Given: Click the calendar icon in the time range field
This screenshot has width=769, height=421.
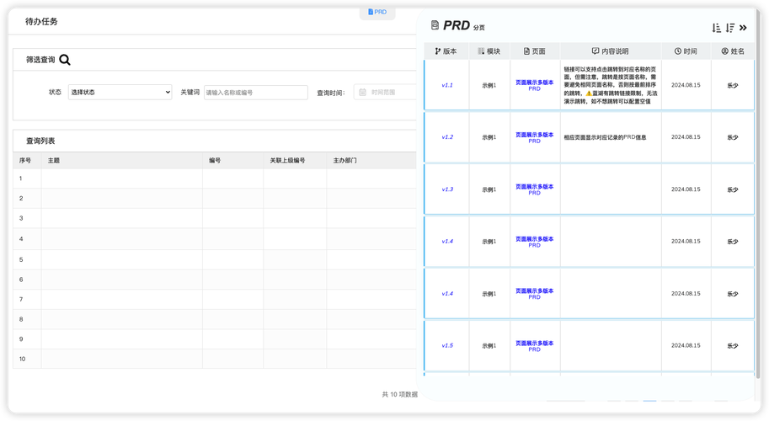Looking at the screenshot, I should [x=362, y=92].
